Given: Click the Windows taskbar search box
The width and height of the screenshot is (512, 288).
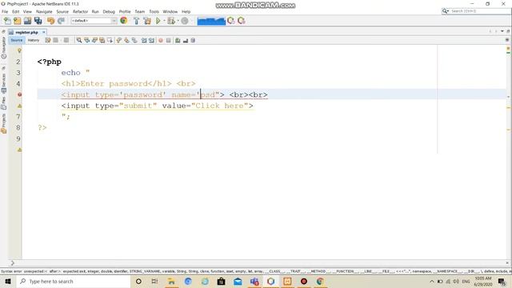Looking at the screenshot, I should (x=74, y=281).
